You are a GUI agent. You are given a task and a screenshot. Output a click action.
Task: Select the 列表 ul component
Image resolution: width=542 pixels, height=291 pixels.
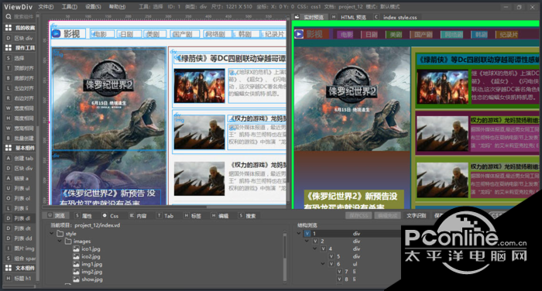(x=19, y=188)
